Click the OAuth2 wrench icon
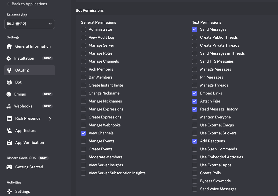The image size is (278, 196). click(x=9, y=70)
